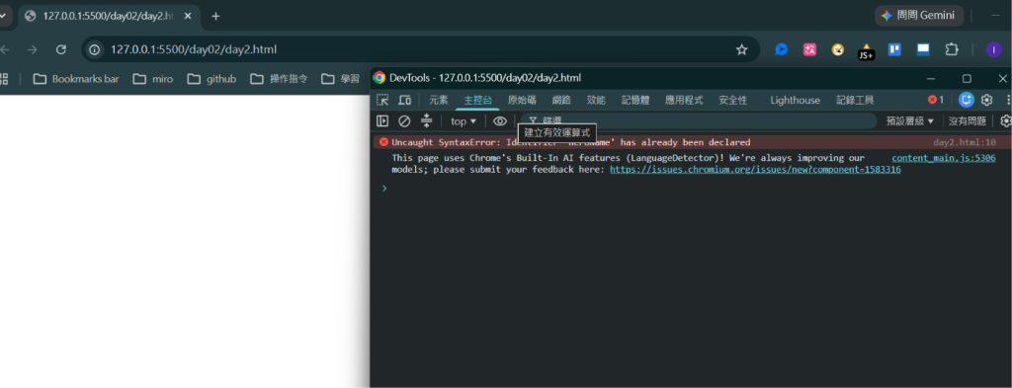Open the 應用程式 application tab
This screenshot has width=1012, height=388.
[684, 100]
